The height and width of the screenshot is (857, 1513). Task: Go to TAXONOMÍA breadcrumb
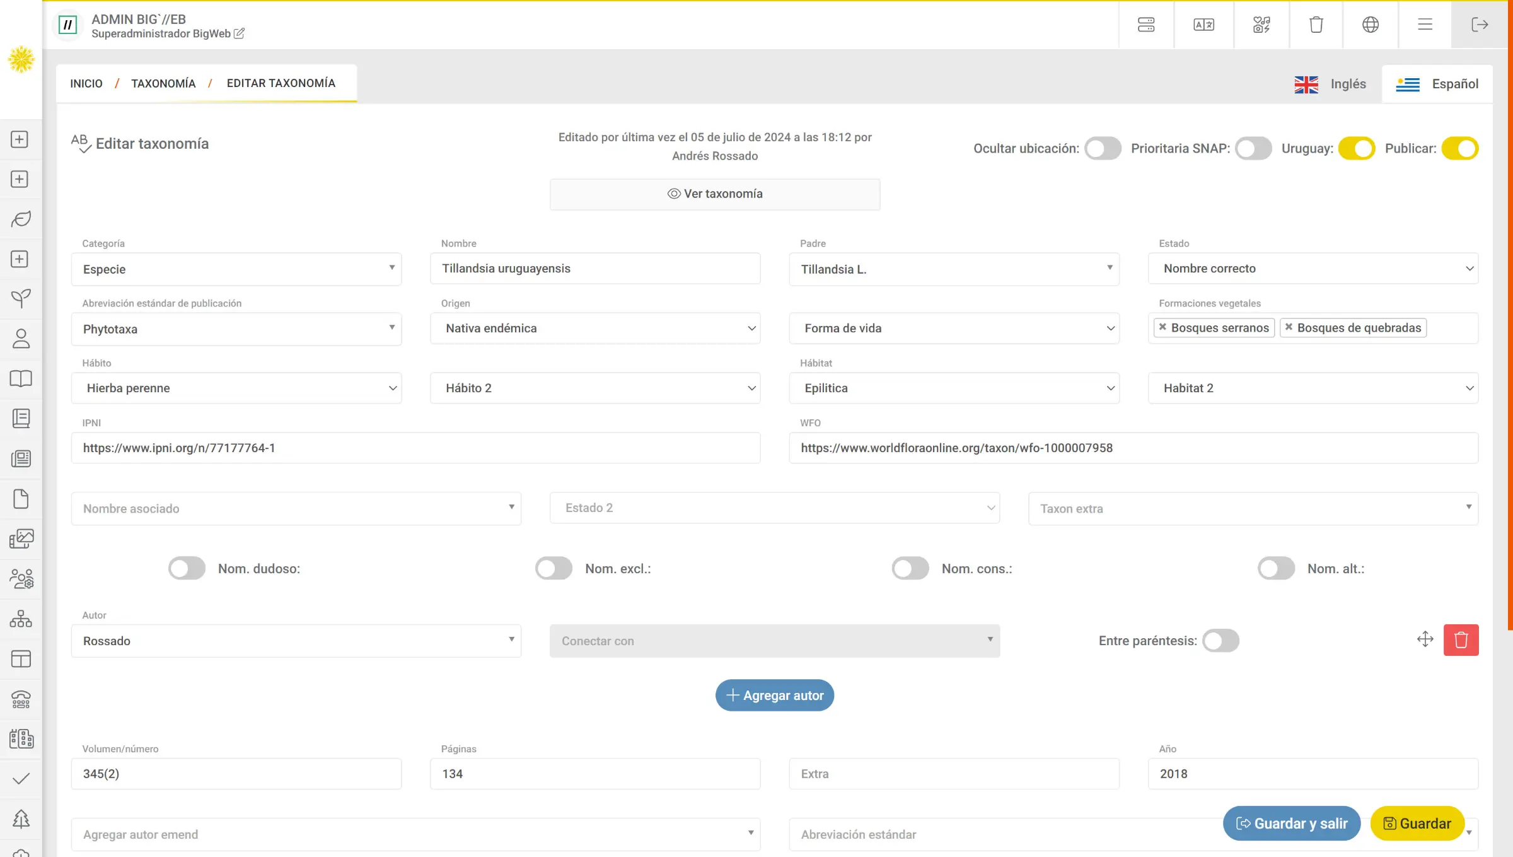[163, 83]
